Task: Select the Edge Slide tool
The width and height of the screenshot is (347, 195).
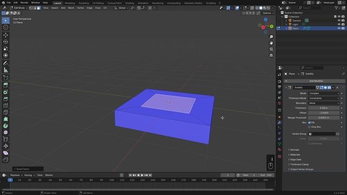Action: 5,139
